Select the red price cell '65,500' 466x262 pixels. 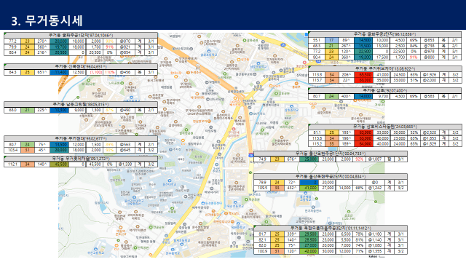[364, 74]
